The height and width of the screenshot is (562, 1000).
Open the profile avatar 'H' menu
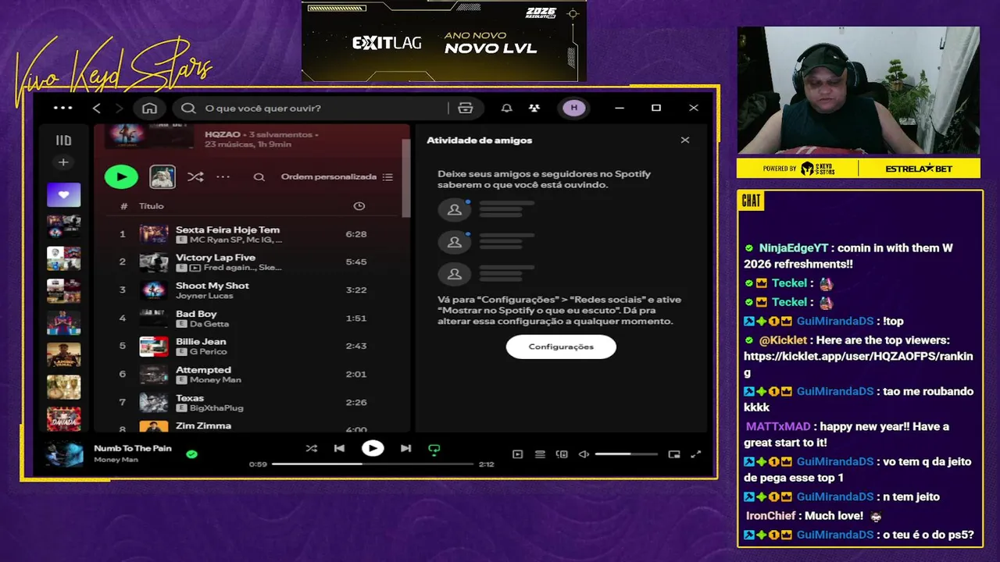(574, 108)
